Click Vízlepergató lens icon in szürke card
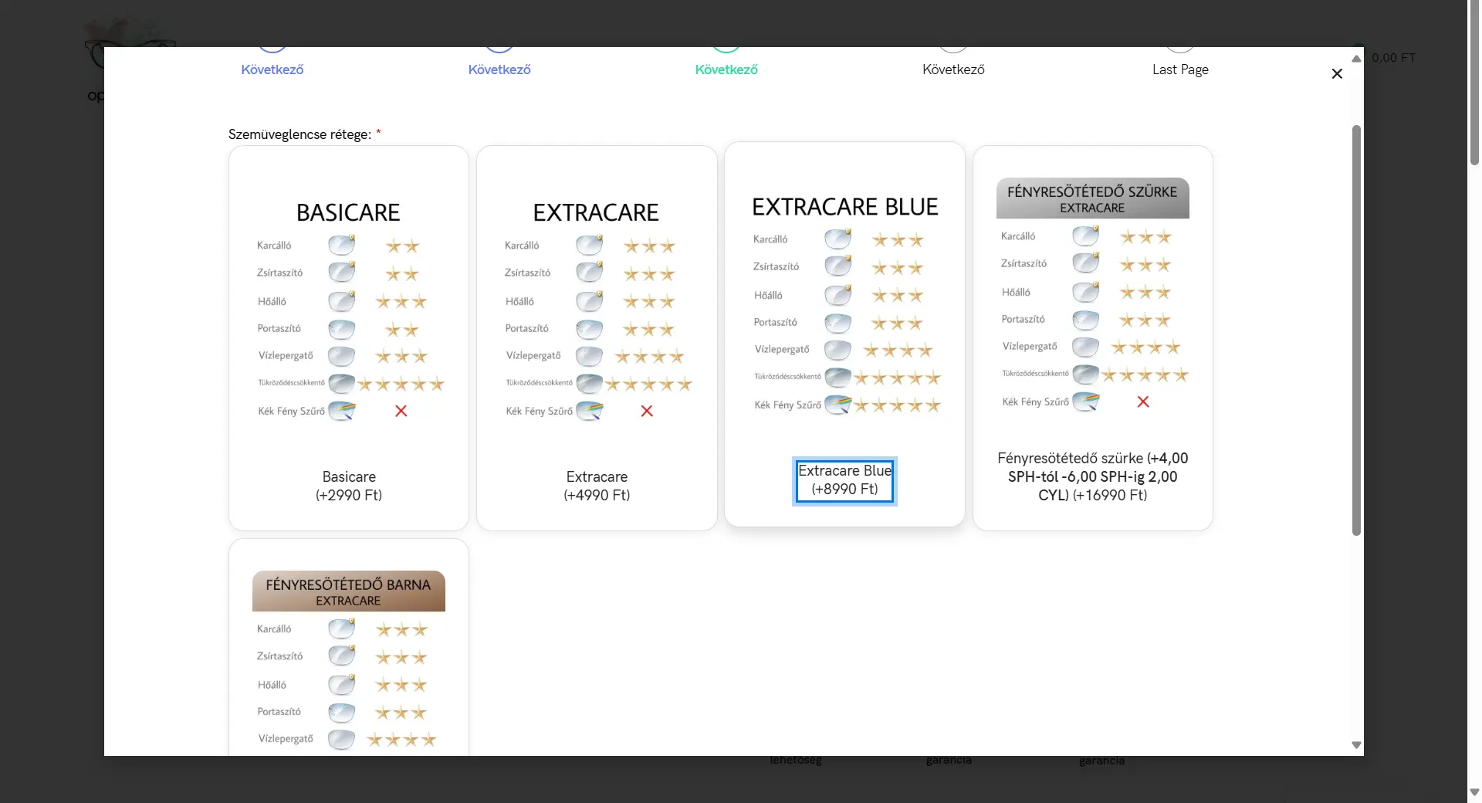Viewport: 1482px width, 803px height. [1085, 347]
